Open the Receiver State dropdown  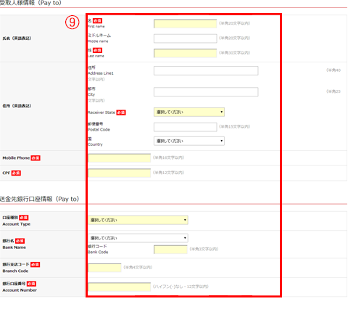pyautogui.click(x=189, y=112)
